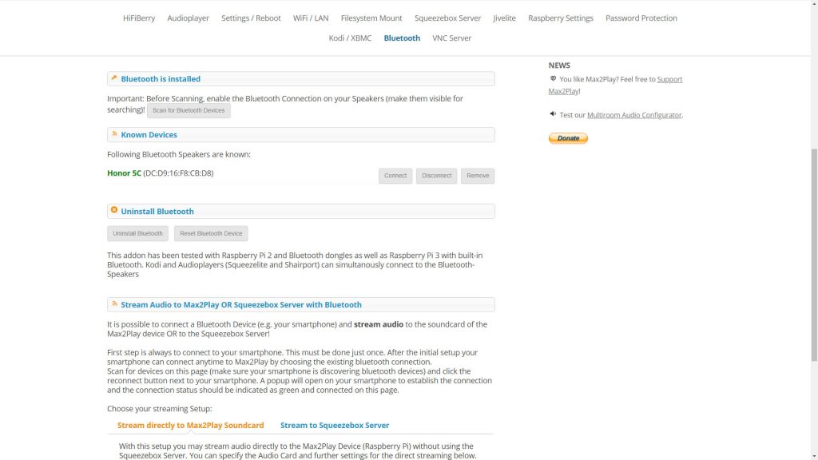Click the feed icon beside Stream Audio heading

pos(114,303)
